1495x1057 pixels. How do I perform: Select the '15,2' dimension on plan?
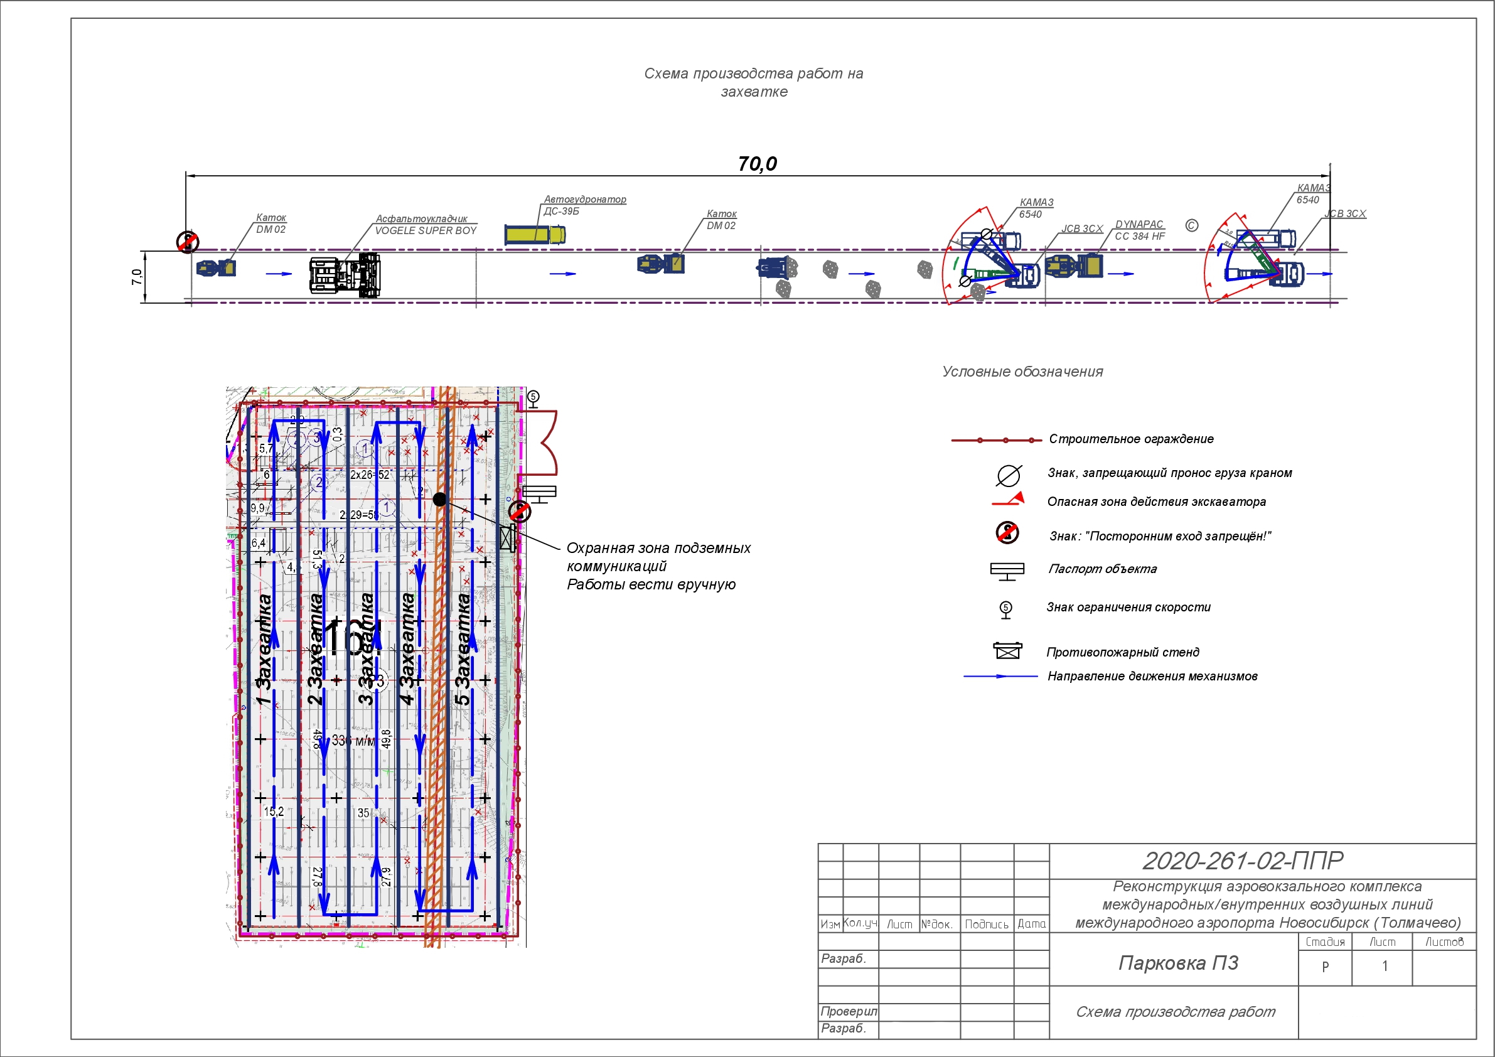click(274, 812)
